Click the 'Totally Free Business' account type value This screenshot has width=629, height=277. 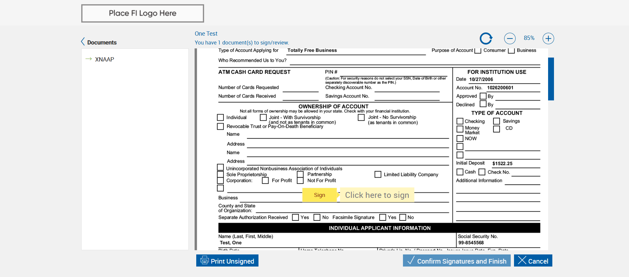point(312,50)
